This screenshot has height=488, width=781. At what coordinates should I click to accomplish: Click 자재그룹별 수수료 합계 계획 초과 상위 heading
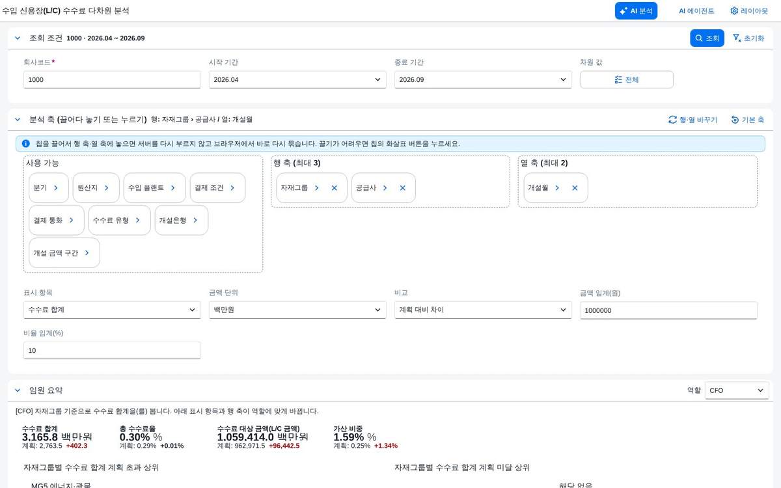coord(91,467)
